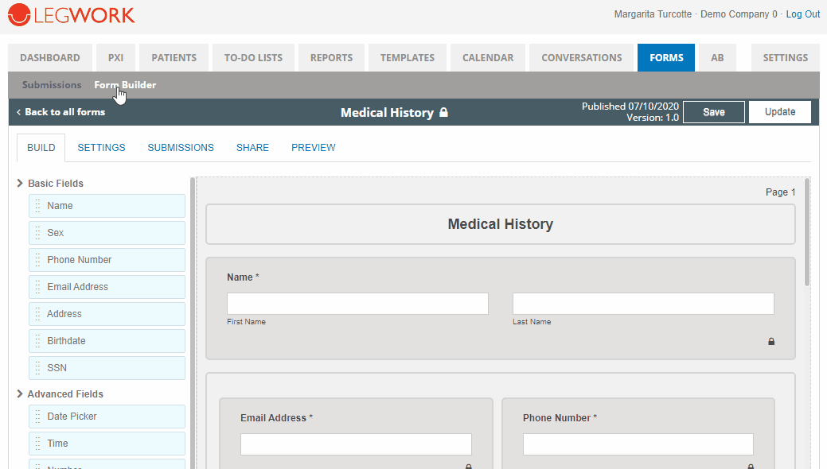
Task: Open the Patients tab
Action: pos(174,58)
